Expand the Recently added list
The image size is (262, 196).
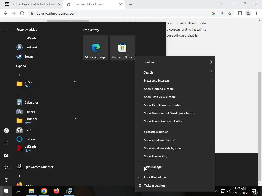pyautogui.click(x=23, y=66)
